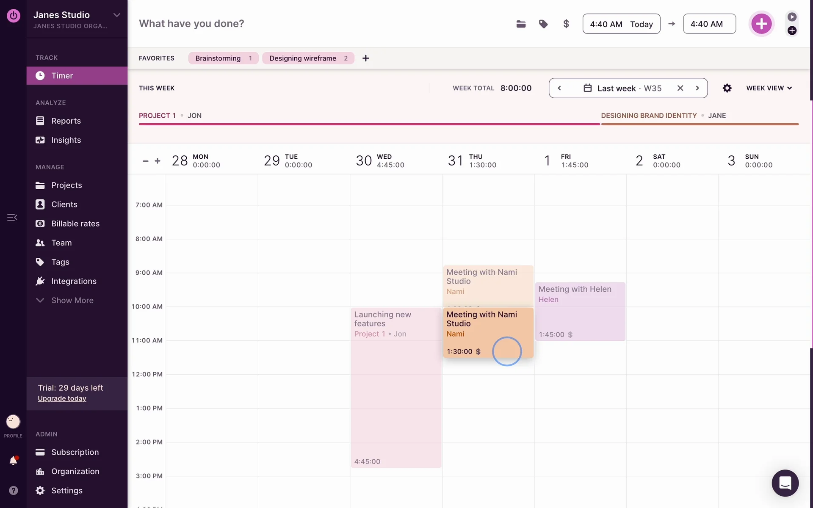Open the chat support bubble
This screenshot has height=508, width=813.
785,483
